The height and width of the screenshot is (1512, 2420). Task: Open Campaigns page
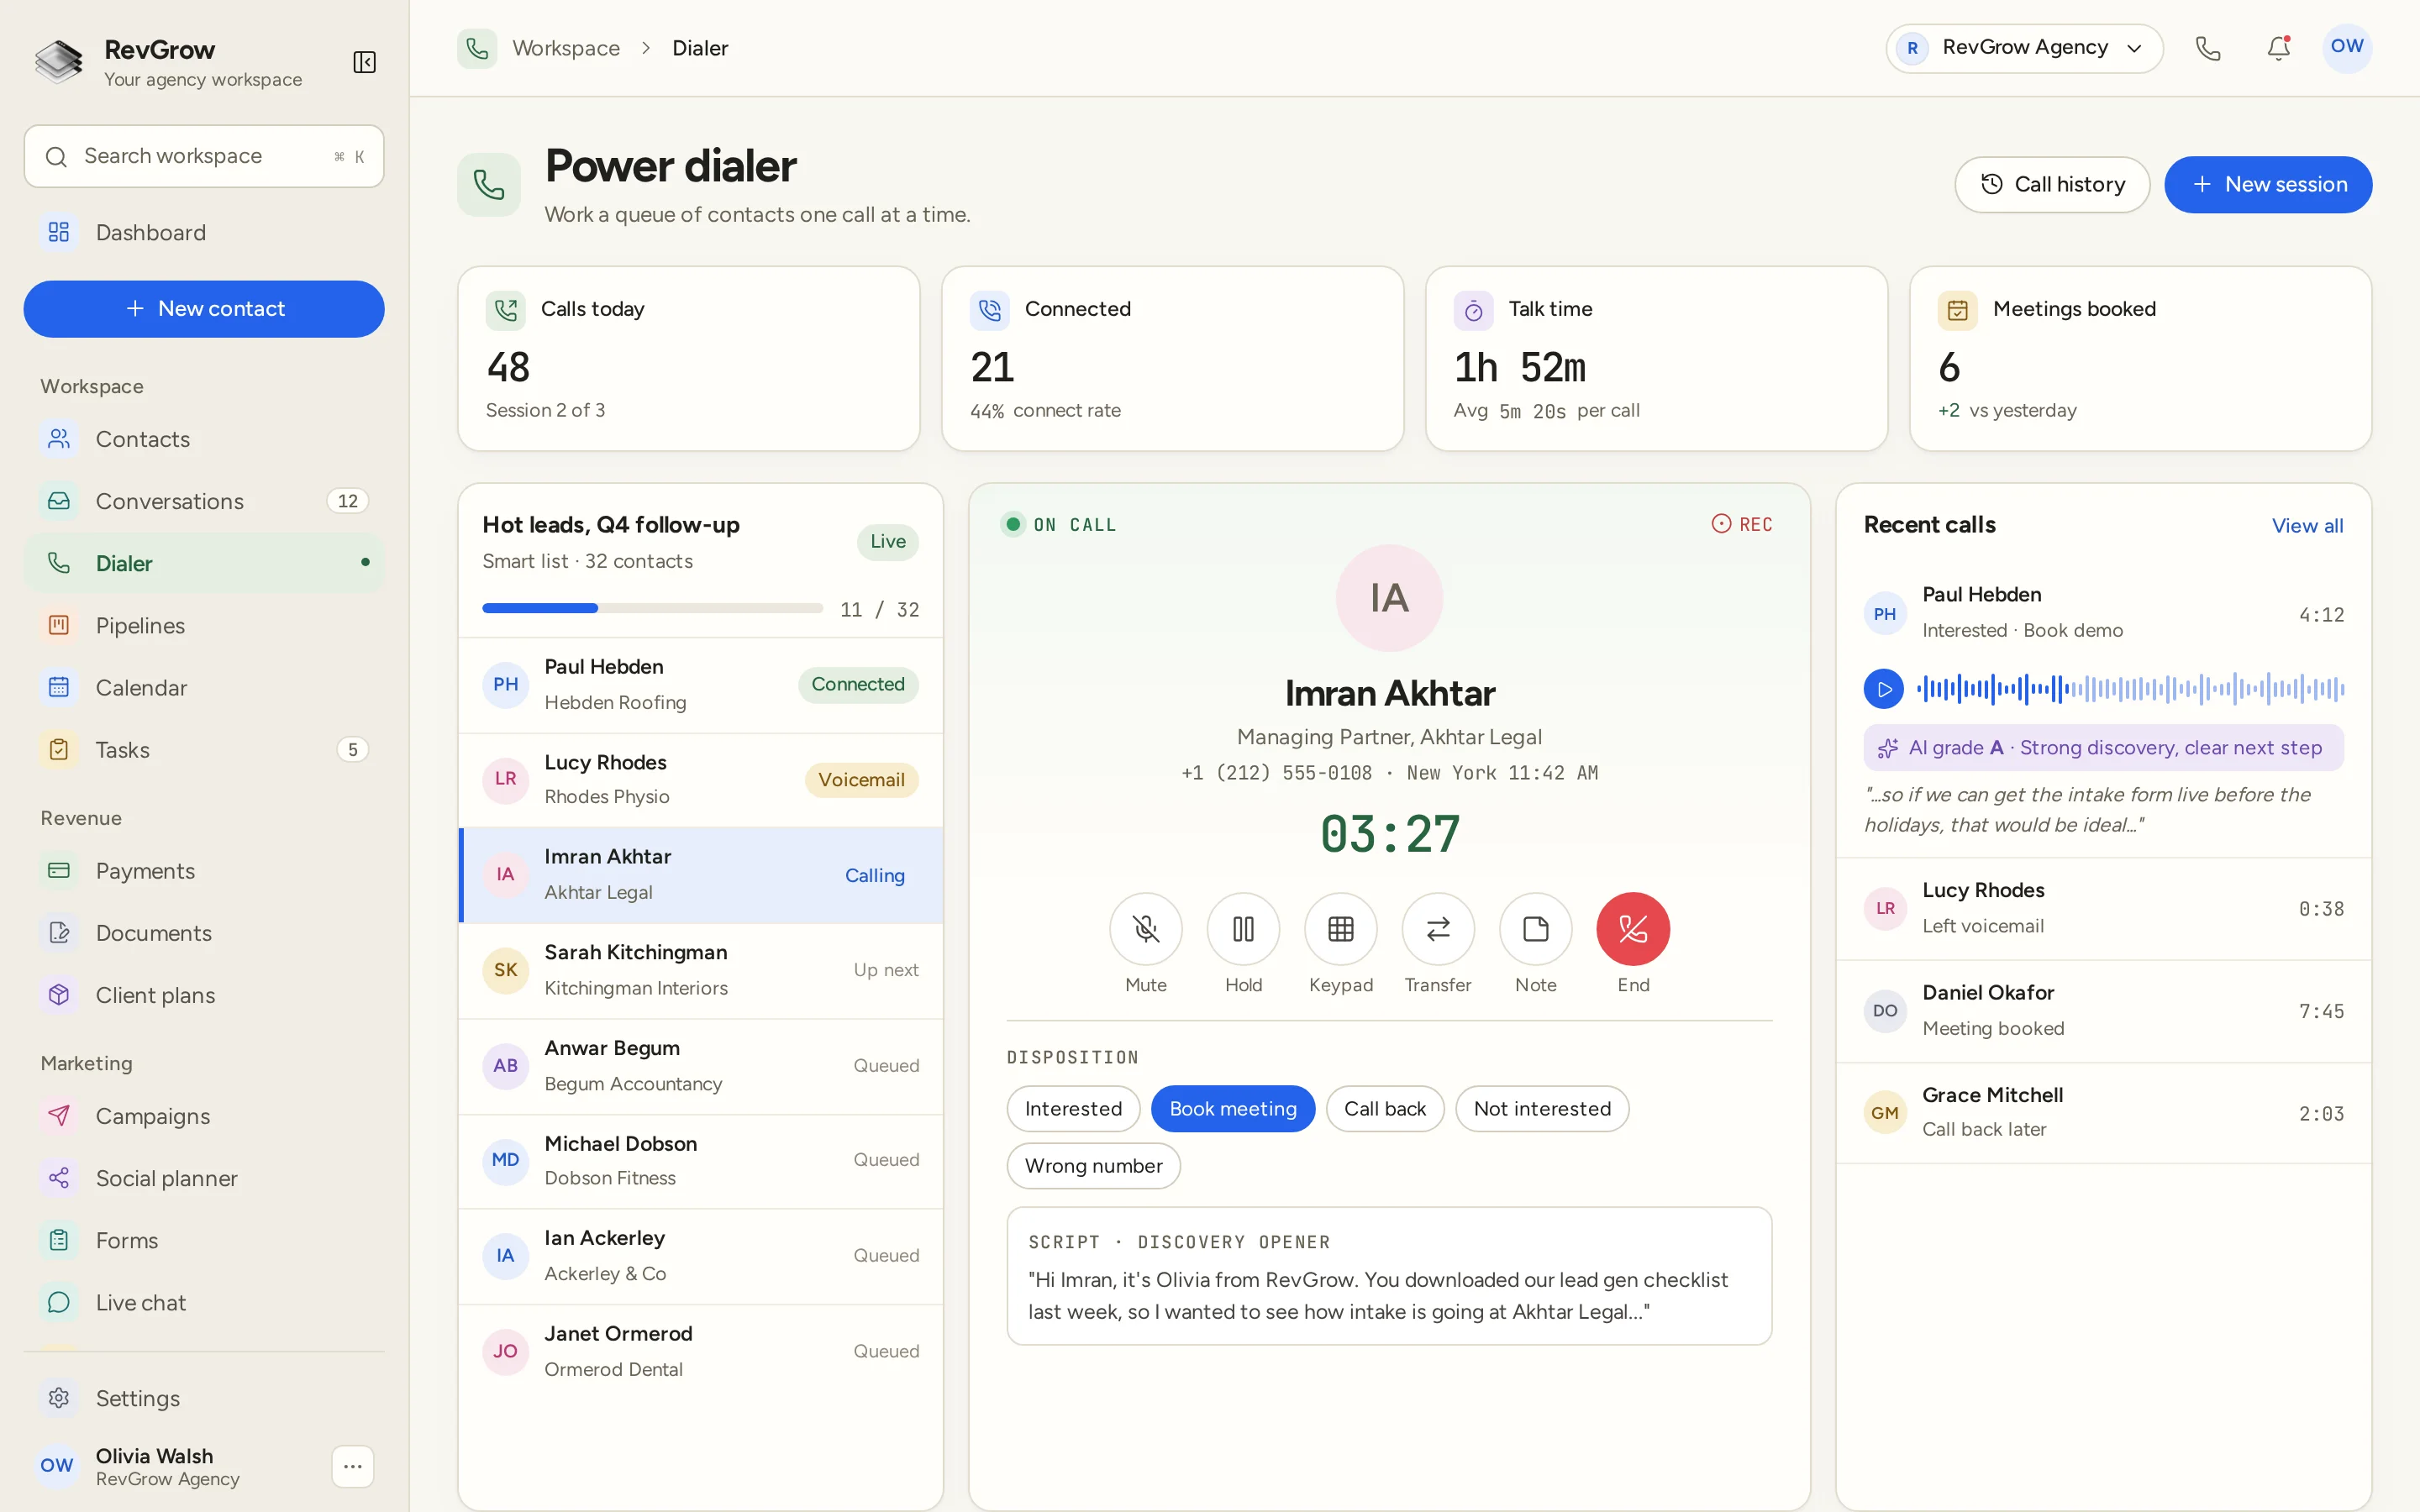tap(204, 1116)
